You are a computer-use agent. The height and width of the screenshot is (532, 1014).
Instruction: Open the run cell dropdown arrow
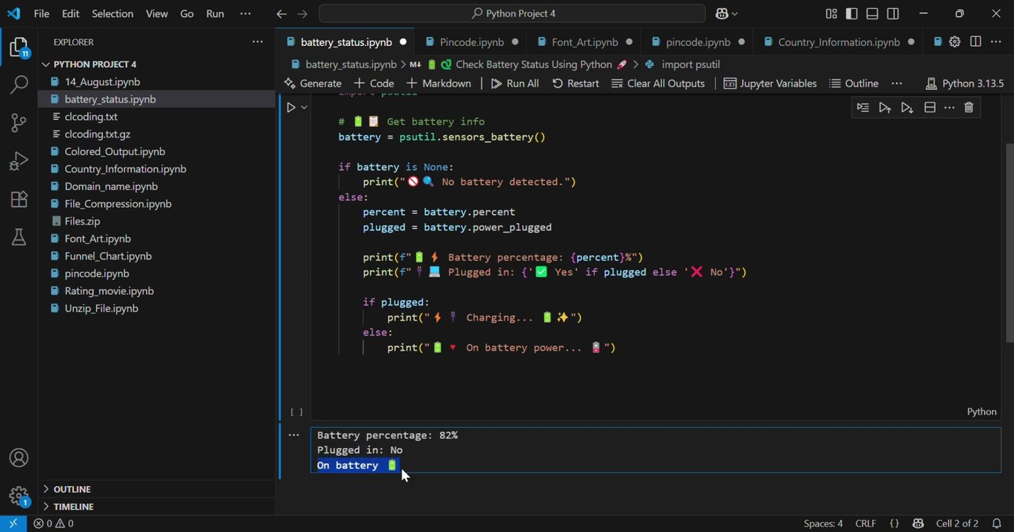(304, 108)
